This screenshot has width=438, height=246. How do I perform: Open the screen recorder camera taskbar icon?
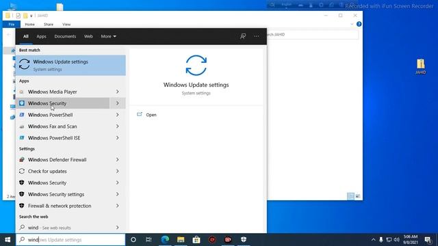tap(228, 240)
